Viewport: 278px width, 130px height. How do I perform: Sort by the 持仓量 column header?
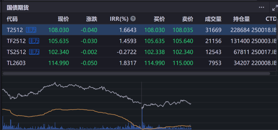point(242,19)
